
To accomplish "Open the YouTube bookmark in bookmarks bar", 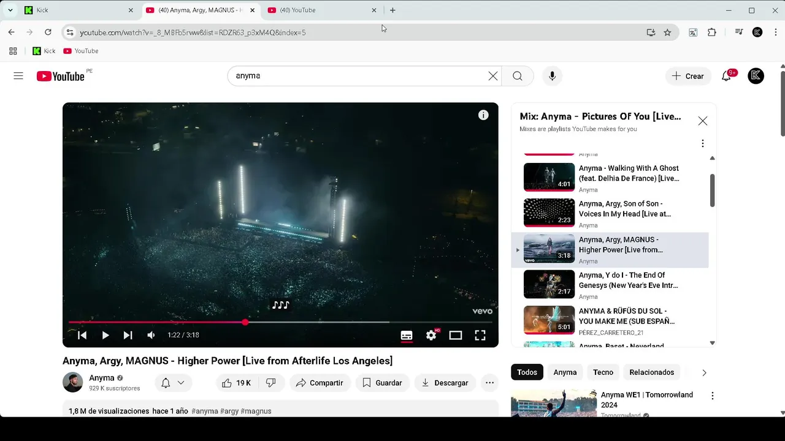I will coord(81,51).
